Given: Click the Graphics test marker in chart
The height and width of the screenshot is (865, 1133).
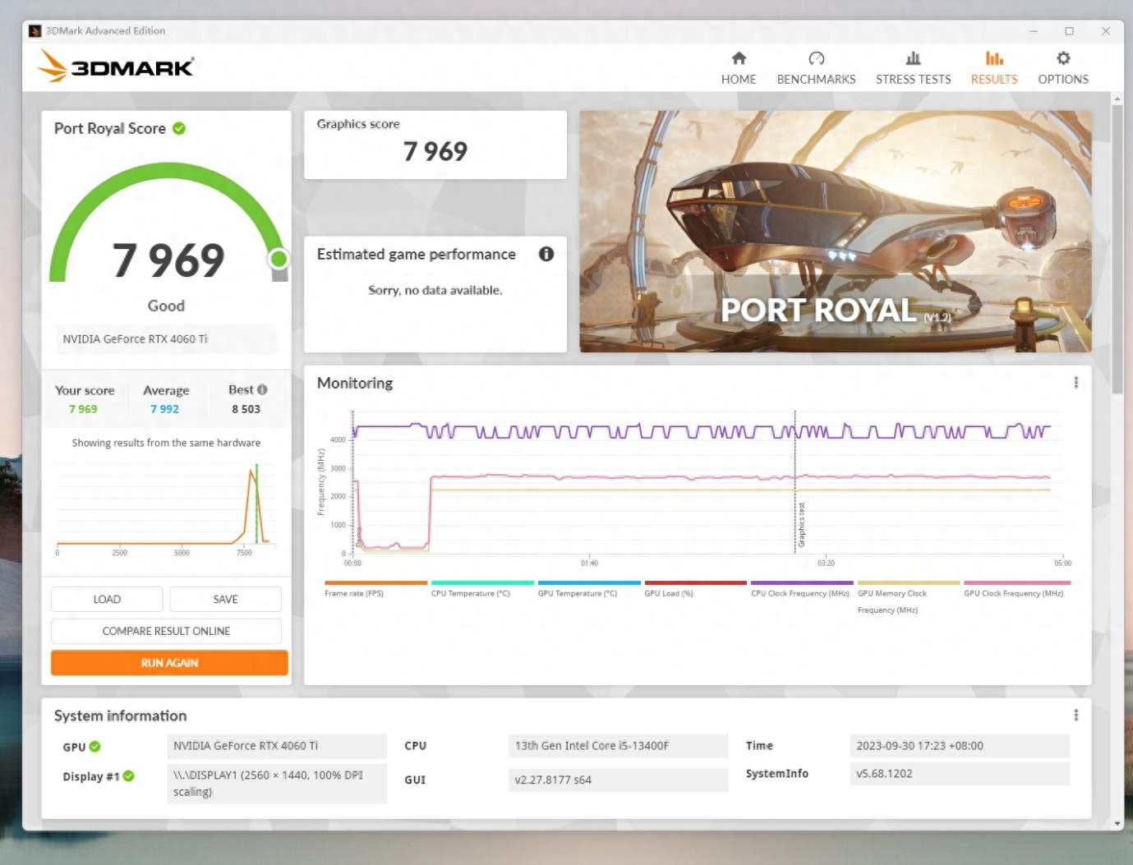Looking at the screenshot, I should (x=801, y=525).
